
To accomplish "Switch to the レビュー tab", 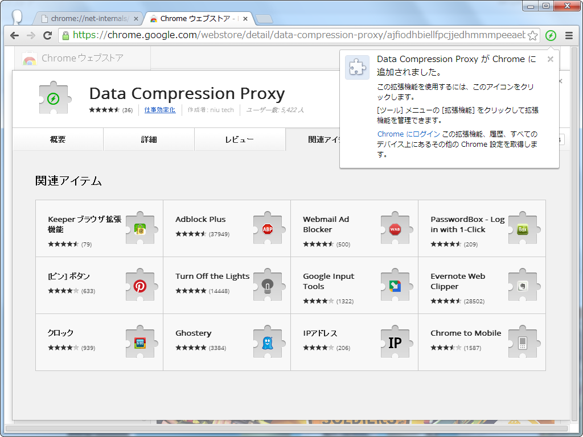I will click(240, 139).
